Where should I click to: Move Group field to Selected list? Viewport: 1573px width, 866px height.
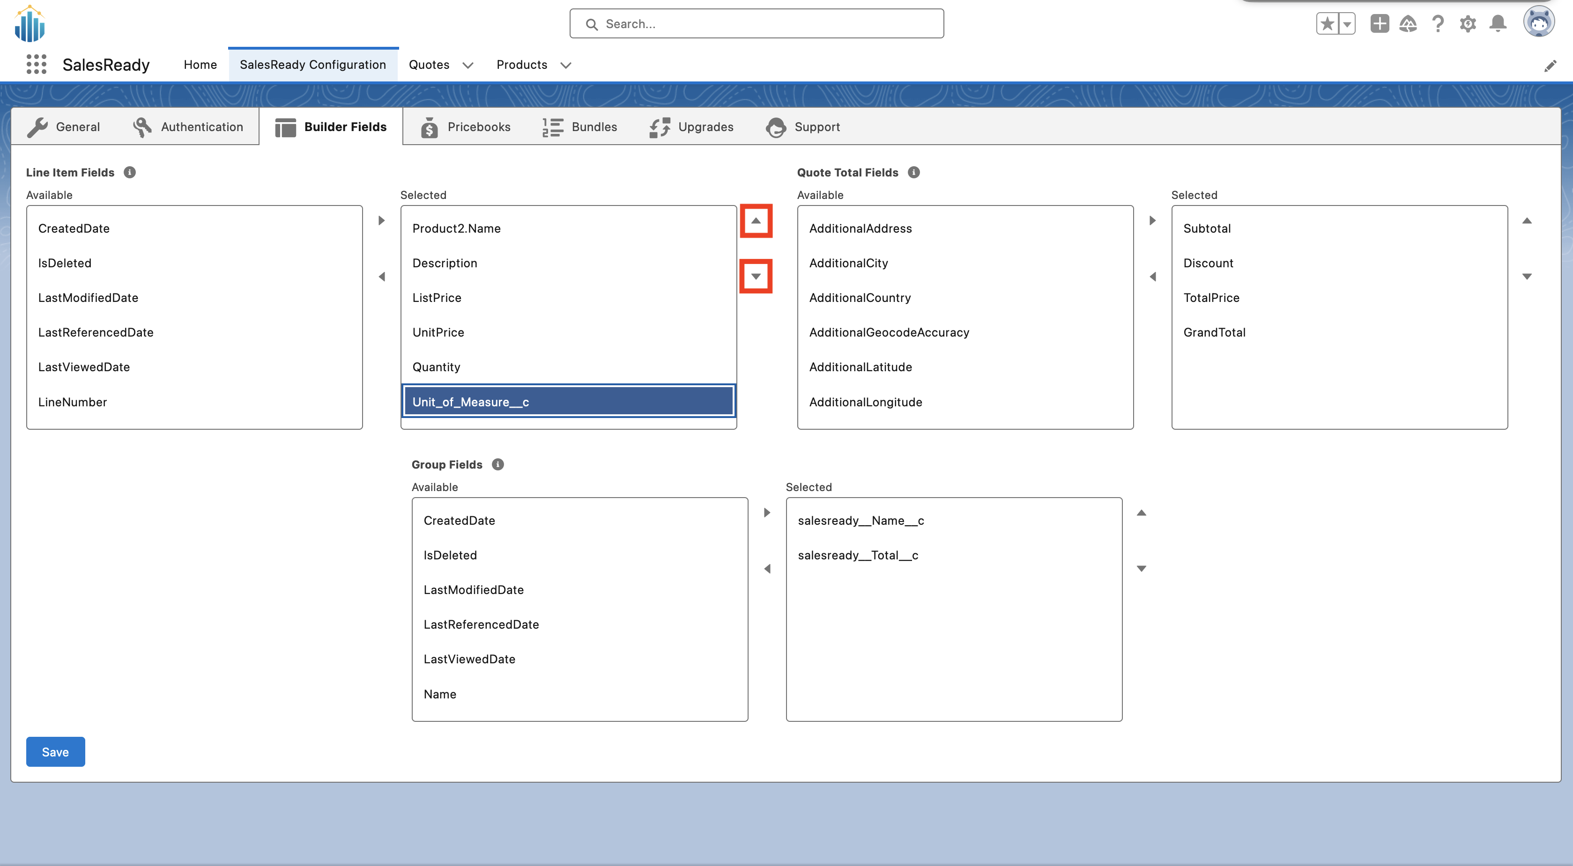(x=767, y=513)
